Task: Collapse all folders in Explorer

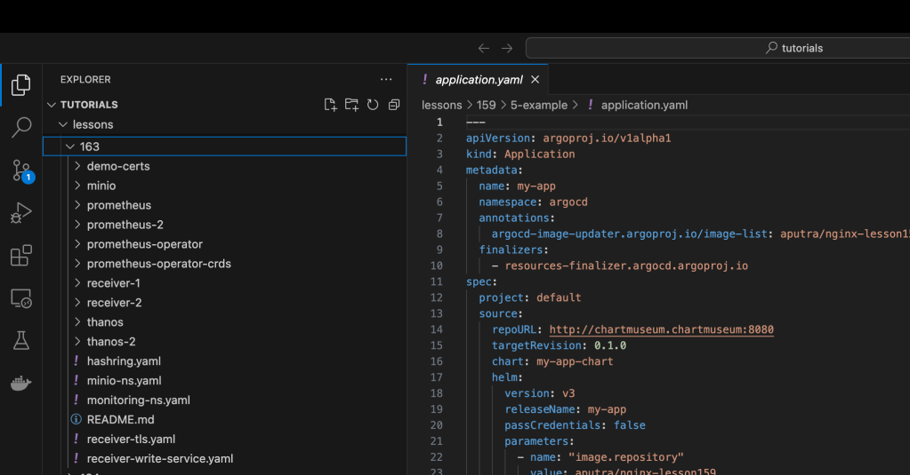Action: (x=394, y=104)
